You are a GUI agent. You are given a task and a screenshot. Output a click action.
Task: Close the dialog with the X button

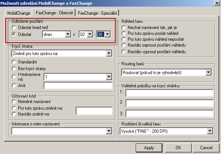point(217,3)
